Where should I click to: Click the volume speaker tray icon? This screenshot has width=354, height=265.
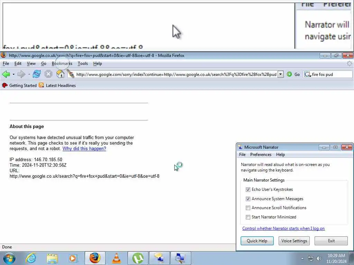tap(319, 258)
